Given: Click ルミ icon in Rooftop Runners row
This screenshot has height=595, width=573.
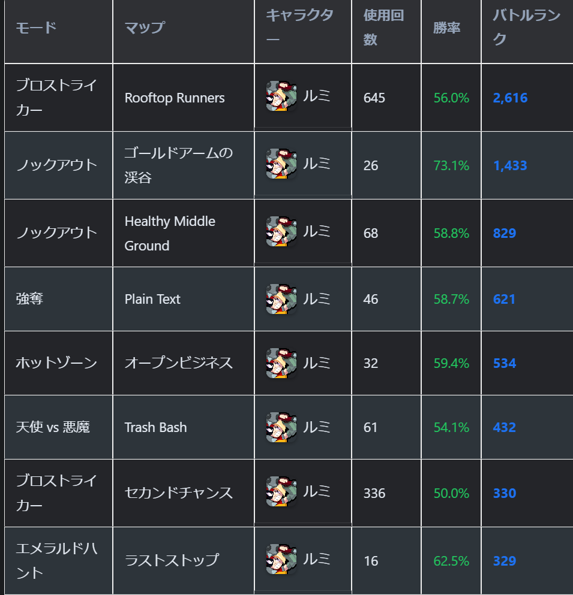Looking at the screenshot, I should [x=281, y=96].
